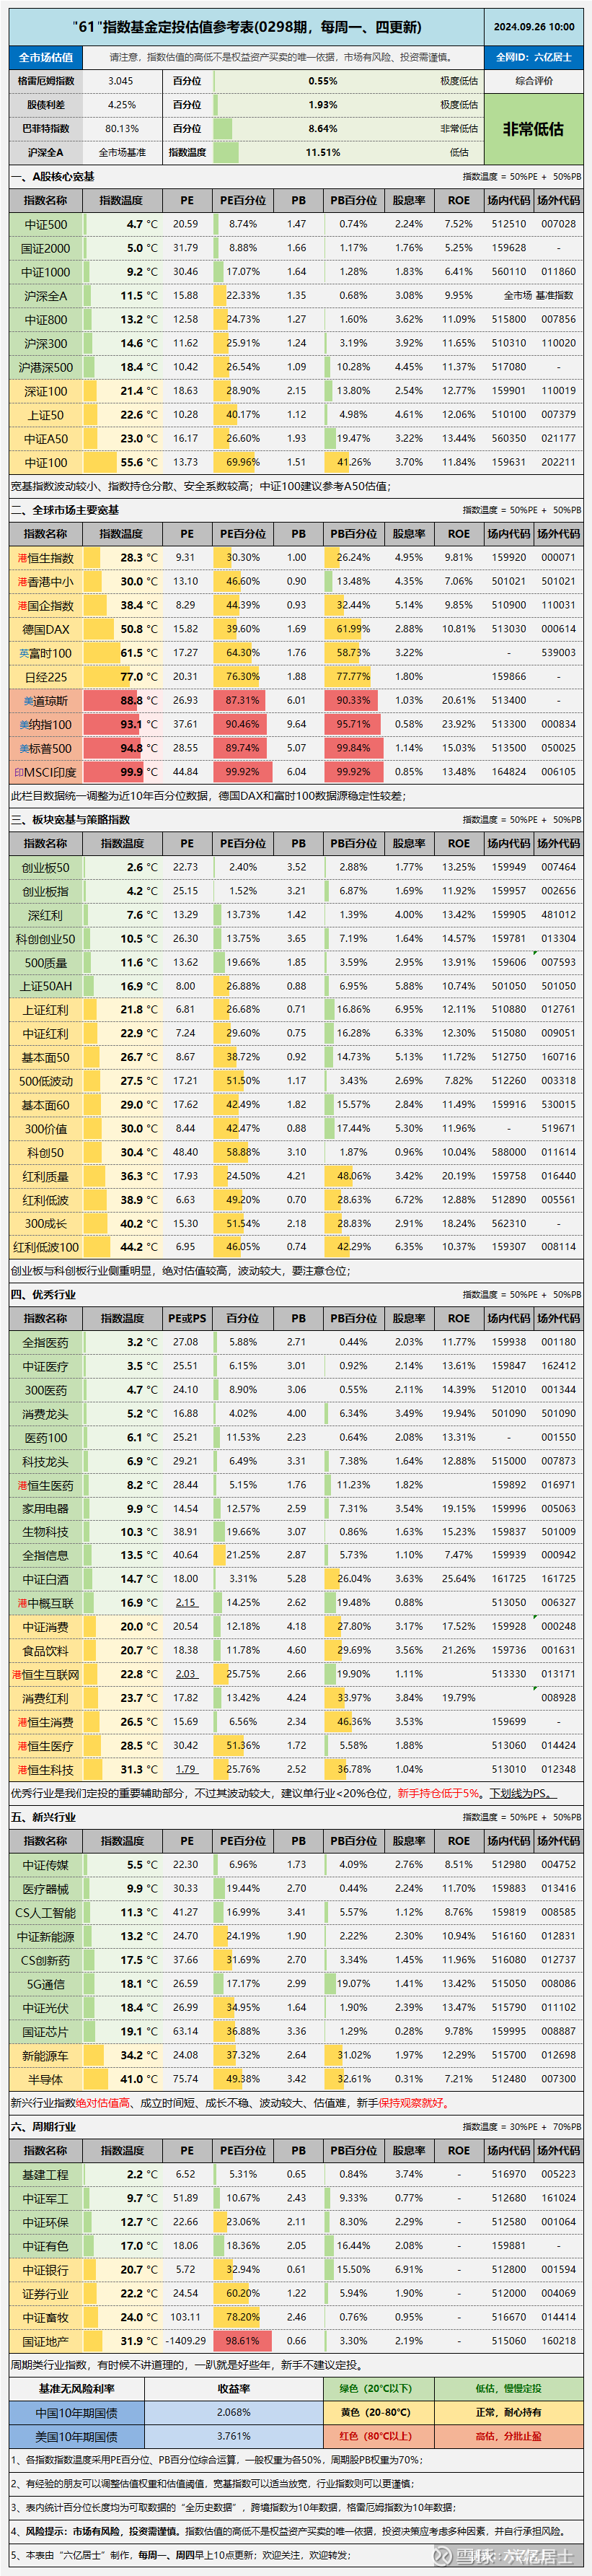Select the 国证2000 index name cell
This screenshot has width=592, height=2576.
point(46,248)
